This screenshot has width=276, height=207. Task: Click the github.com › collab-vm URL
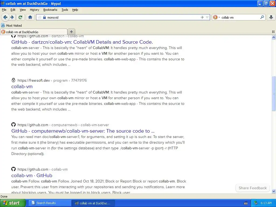tap(42, 169)
